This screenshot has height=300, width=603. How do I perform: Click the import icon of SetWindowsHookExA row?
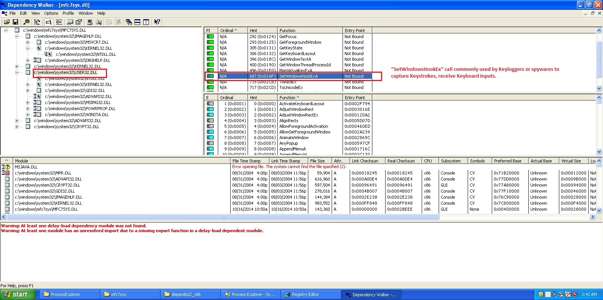[x=210, y=76]
